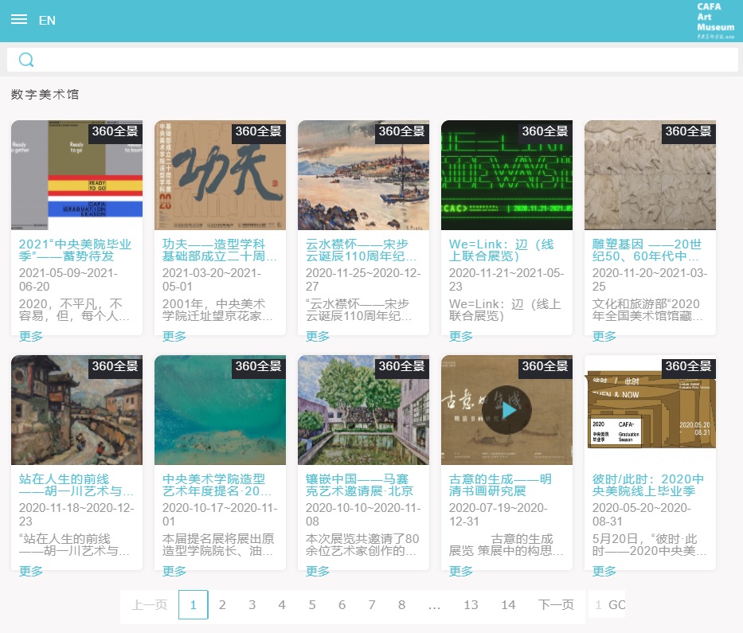Click the page-jump number field
The height and width of the screenshot is (633, 743).
pyautogui.click(x=598, y=605)
